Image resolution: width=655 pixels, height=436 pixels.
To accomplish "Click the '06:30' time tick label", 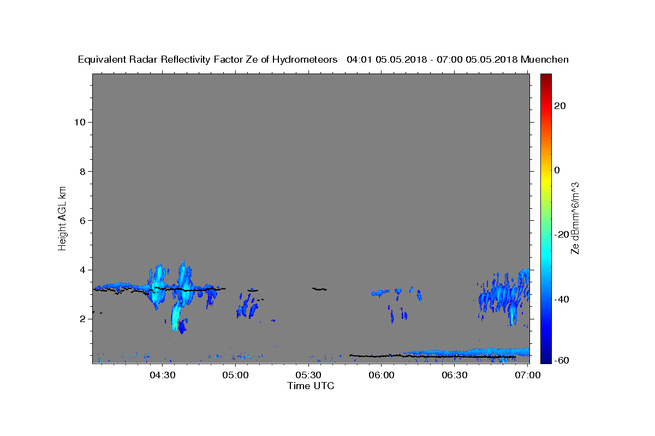I will (455, 375).
